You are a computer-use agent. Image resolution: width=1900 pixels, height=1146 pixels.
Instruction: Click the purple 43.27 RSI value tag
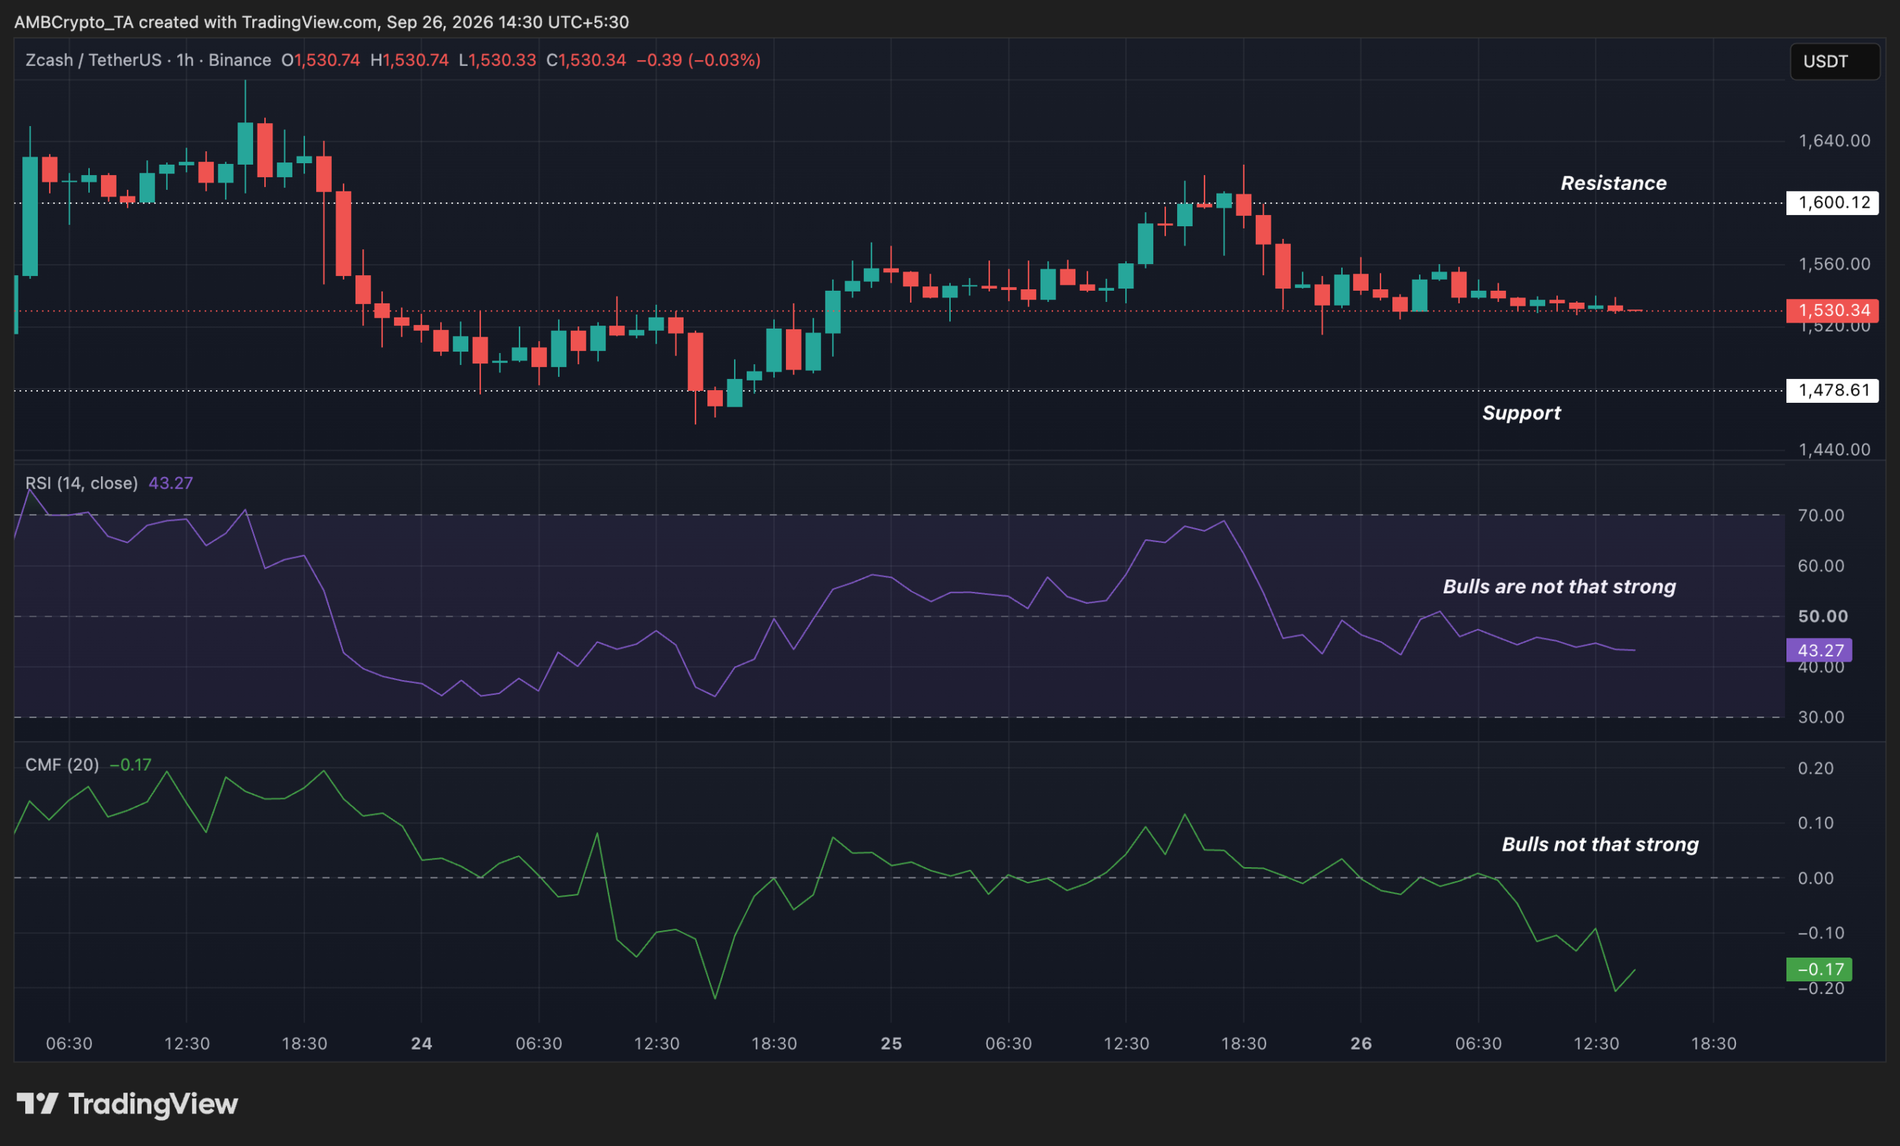point(1819,650)
